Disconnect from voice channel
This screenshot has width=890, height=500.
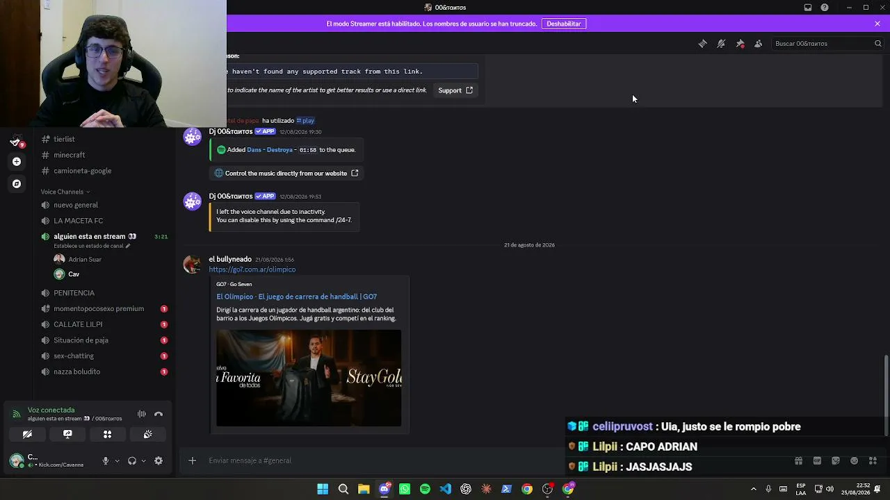pos(159,414)
